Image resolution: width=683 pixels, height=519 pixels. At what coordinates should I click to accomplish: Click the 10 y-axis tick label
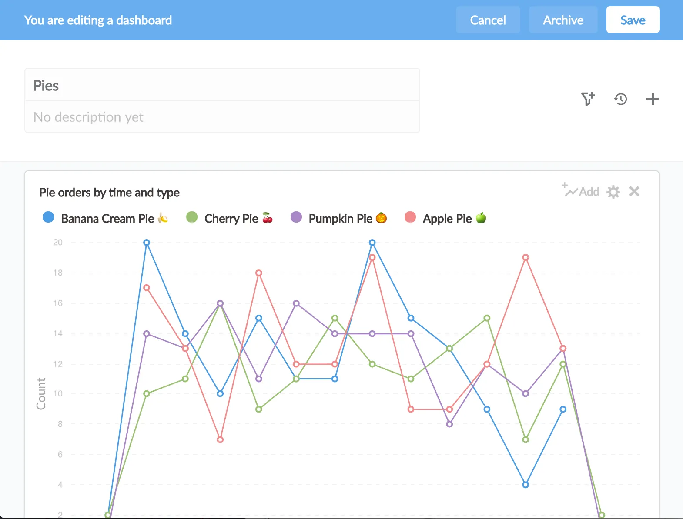[58, 394]
